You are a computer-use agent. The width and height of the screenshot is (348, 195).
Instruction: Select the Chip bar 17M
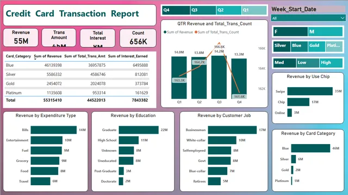[299, 102]
